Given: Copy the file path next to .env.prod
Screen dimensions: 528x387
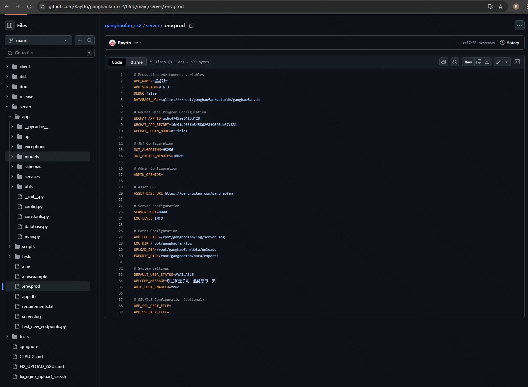Looking at the screenshot, I should coord(192,25).
